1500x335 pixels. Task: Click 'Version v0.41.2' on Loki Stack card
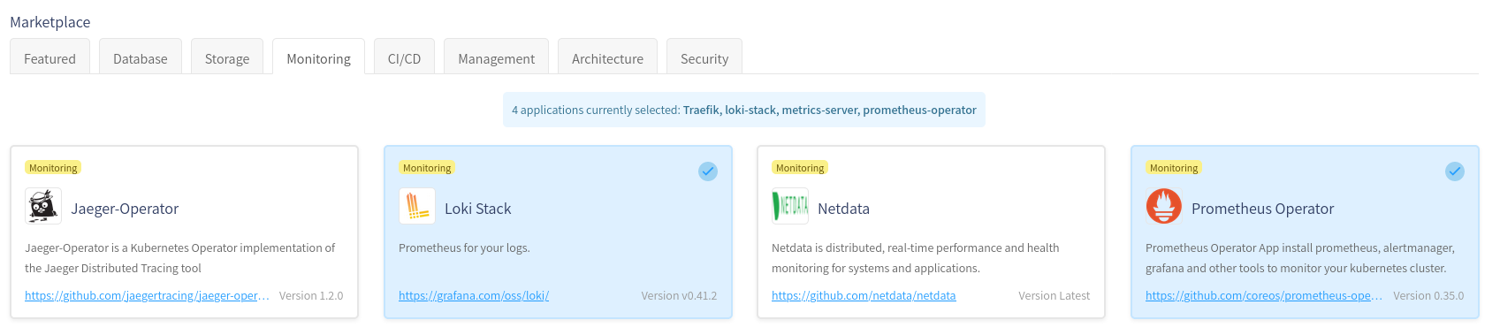[679, 296]
